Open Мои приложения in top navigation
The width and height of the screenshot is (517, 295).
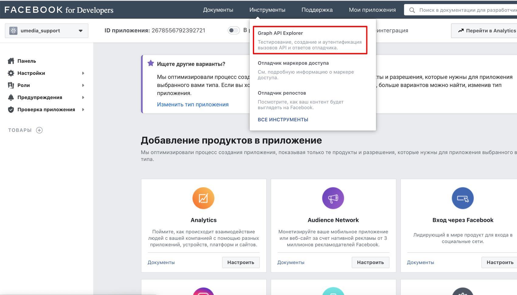[x=372, y=10]
